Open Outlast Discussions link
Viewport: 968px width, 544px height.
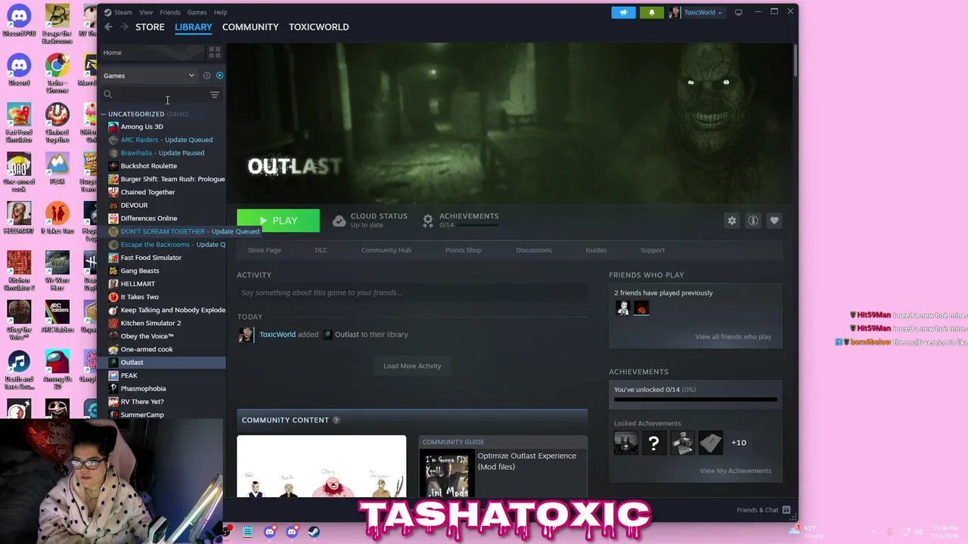coord(534,250)
